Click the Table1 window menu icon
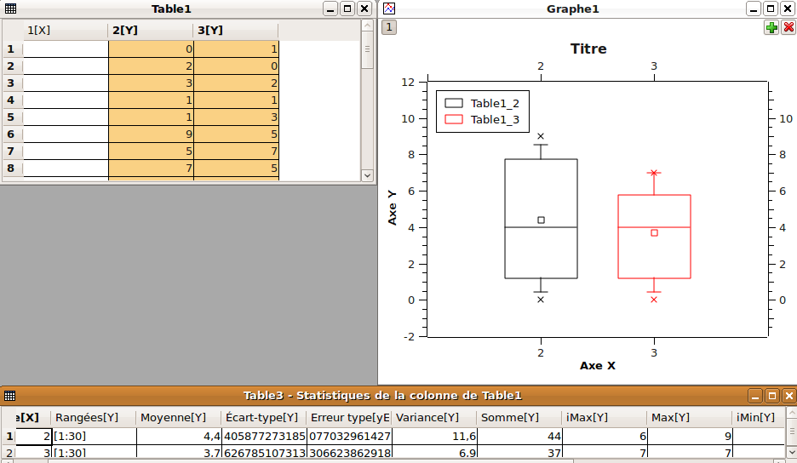797x463 pixels. [x=9, y=9]
